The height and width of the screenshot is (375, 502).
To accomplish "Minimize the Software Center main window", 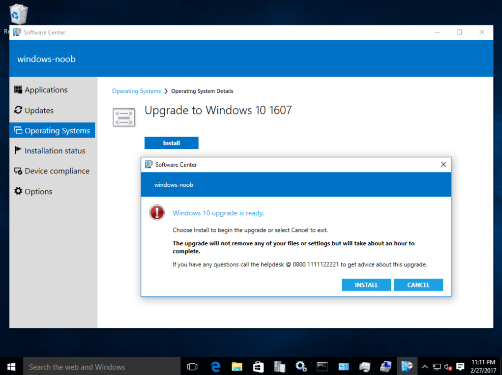I will pyautogui.click(x=437, y=32).
